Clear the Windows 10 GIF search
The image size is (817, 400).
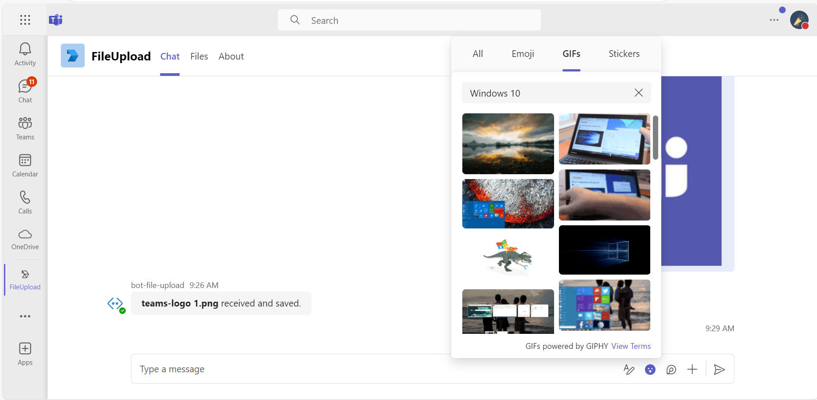639,93
